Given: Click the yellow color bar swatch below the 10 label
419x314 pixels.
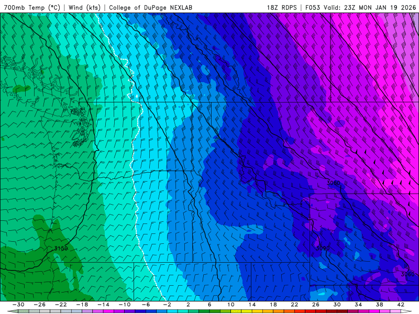Looking at the screenshot, I should click(236, 311).
